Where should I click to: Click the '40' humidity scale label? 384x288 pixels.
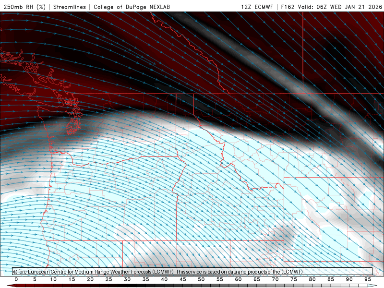click(x=164, y=279)
